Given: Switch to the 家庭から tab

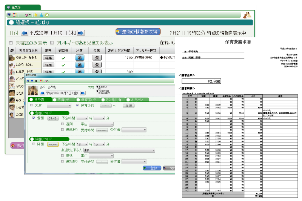Looking at the screenshot, I should (64, 100).
